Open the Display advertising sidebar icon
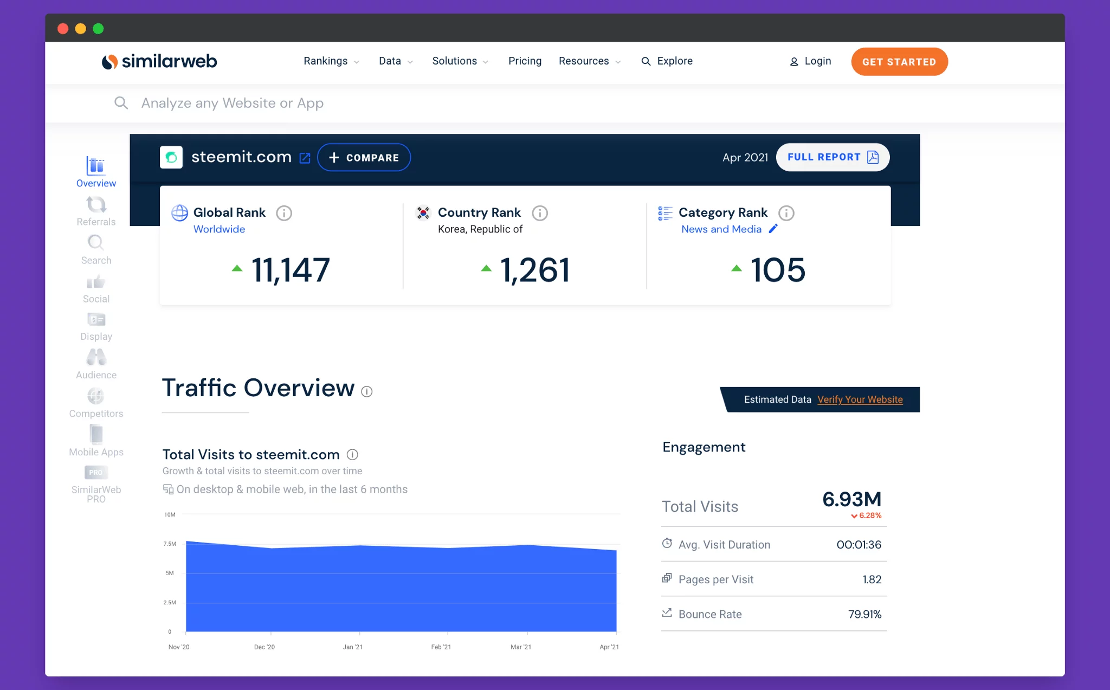 (x=95, y=320)
